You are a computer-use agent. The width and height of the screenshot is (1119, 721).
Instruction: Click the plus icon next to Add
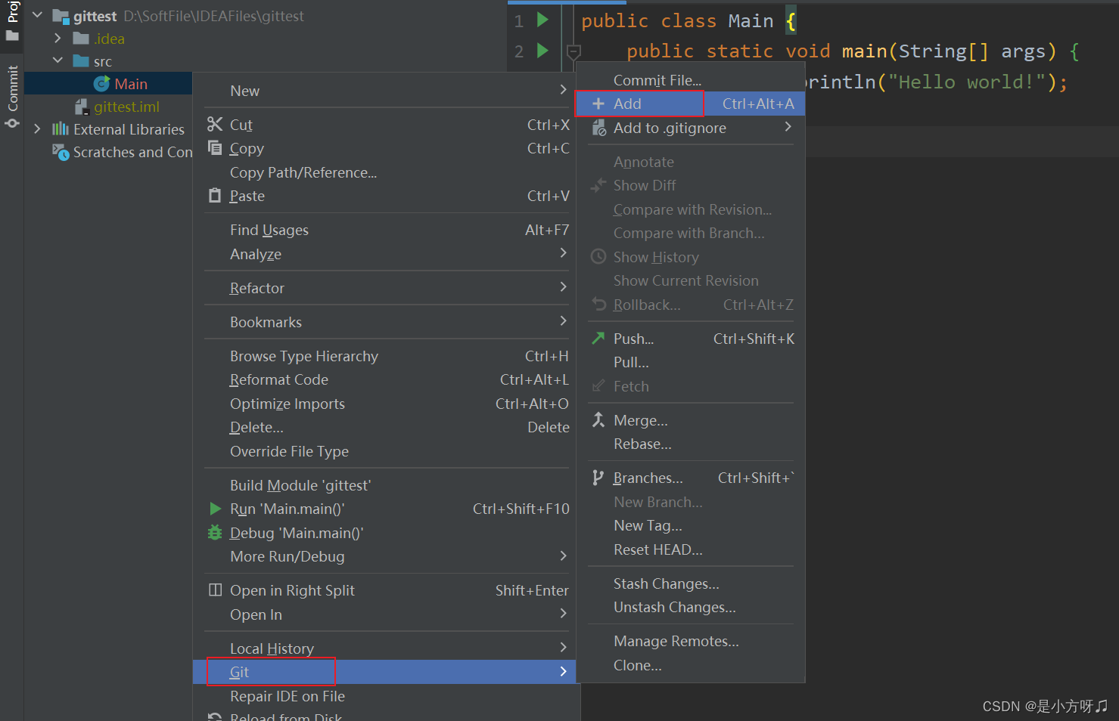coord(598,104)
